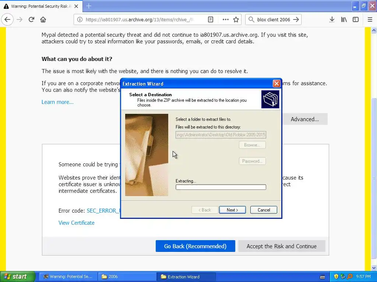Viewport: 377px width, 282px height.
Task: Click Accept the Risk and Continue
Action: 282,246
